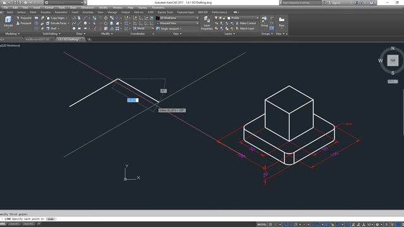This screenshot has height=227, width=404.
Task: Open the Edit menu
Action: pyautogui.click(x=15, y=8)
